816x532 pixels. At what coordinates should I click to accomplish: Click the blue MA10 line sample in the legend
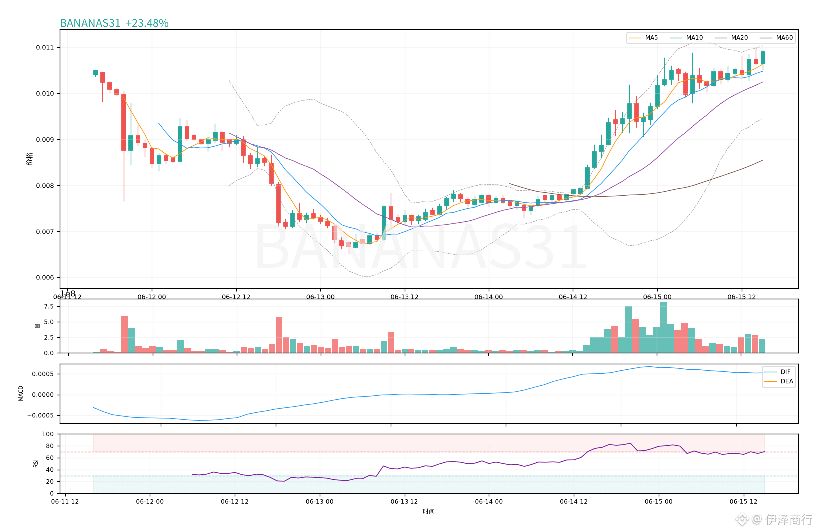click(676, 38)
